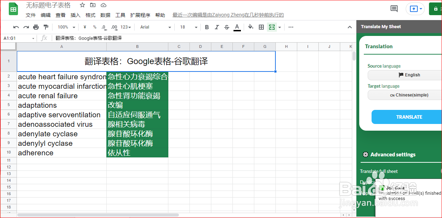Select cell 'adaptive servoventilation'
Screen dimensions: 442x218
pyautogui.click(x=62, y=115)
